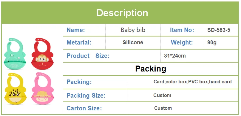Click the Carton Size: label
This screenshot has height=116, width=241.
click(84, 108)
